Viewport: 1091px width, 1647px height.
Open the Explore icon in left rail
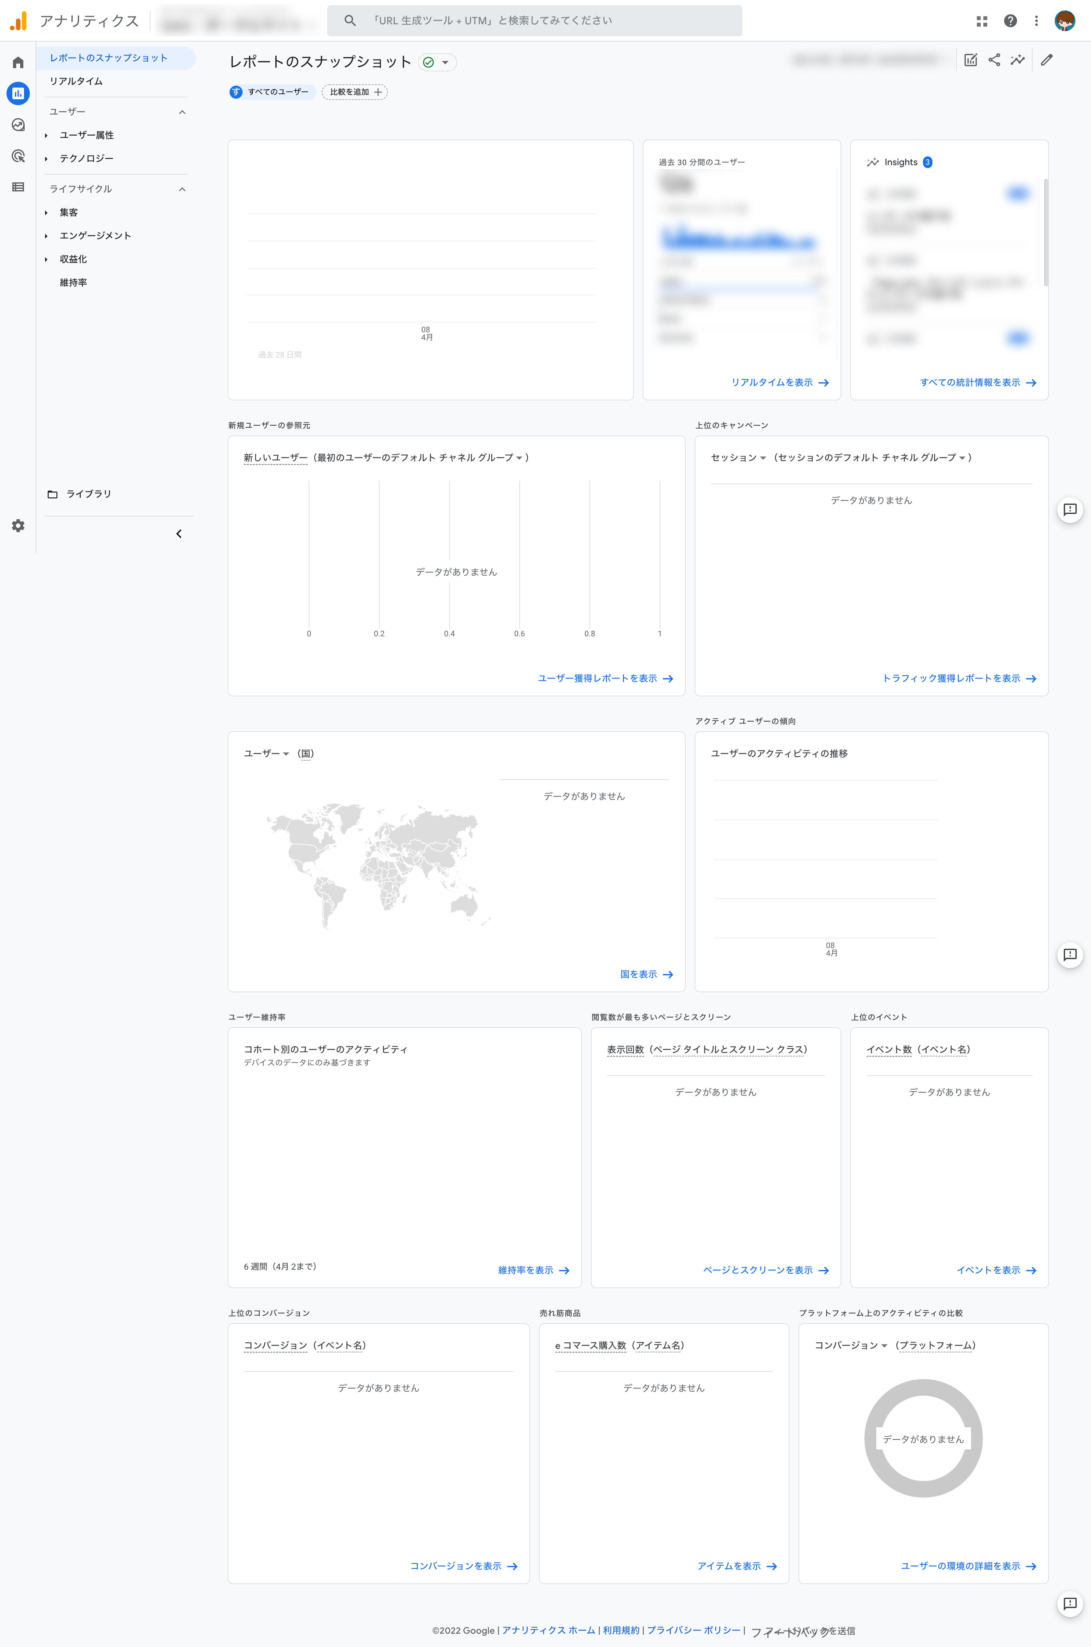tap(18, 125)
